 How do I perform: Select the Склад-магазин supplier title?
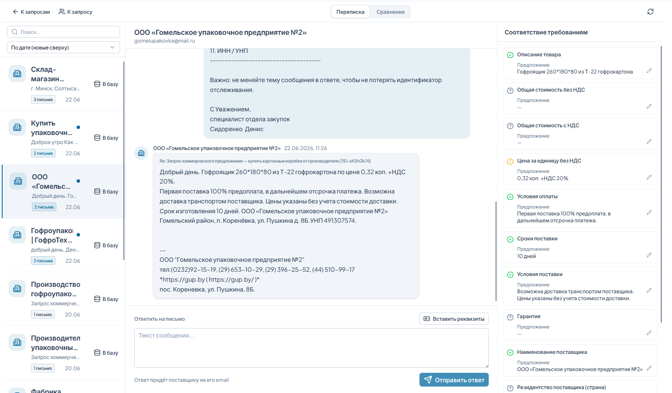tap(47, 74)
